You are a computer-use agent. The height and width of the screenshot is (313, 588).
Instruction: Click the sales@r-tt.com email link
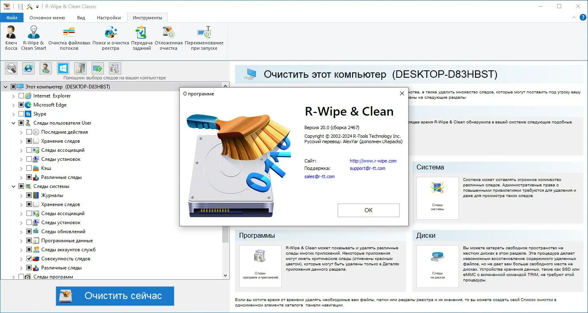tap(320, 176)
